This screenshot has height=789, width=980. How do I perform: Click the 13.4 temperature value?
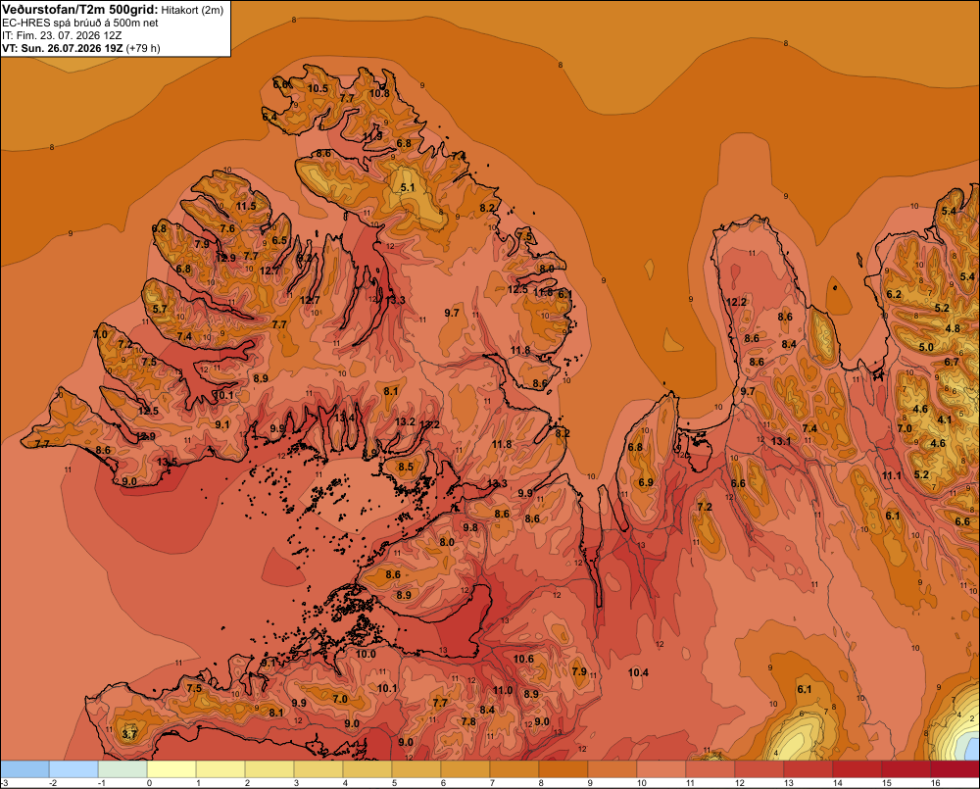point(344,418)
